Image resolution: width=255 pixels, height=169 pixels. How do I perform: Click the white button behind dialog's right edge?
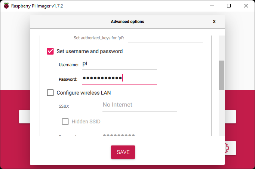pyautogui.click(x=230, y=117)
